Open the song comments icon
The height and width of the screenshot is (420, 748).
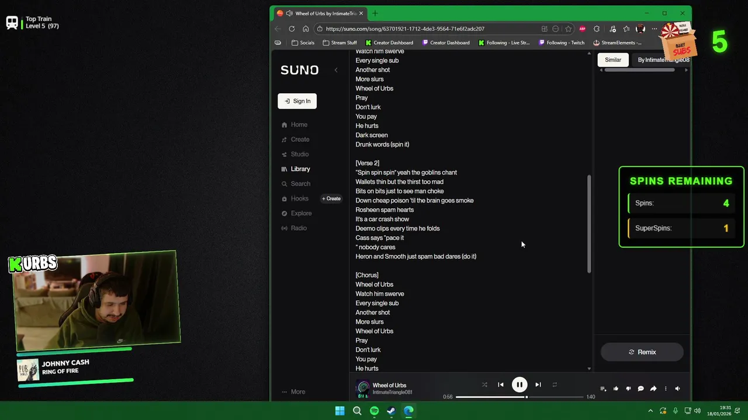click(640, 388)
